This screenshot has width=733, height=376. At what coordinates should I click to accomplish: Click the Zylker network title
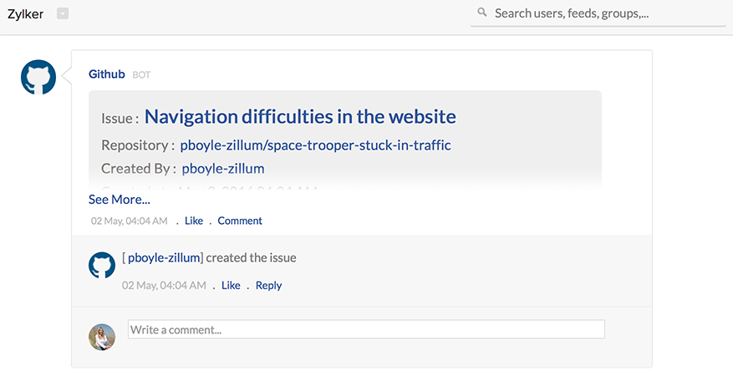coord(25,14)
